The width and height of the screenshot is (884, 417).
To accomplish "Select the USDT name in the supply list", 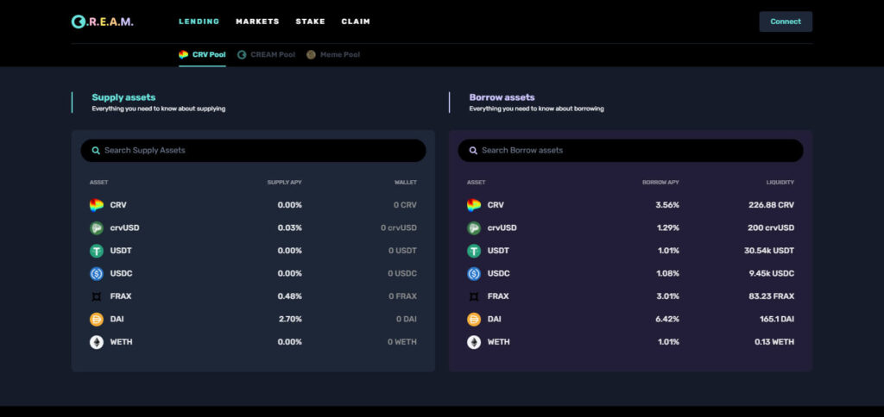I will coord(121,251).
